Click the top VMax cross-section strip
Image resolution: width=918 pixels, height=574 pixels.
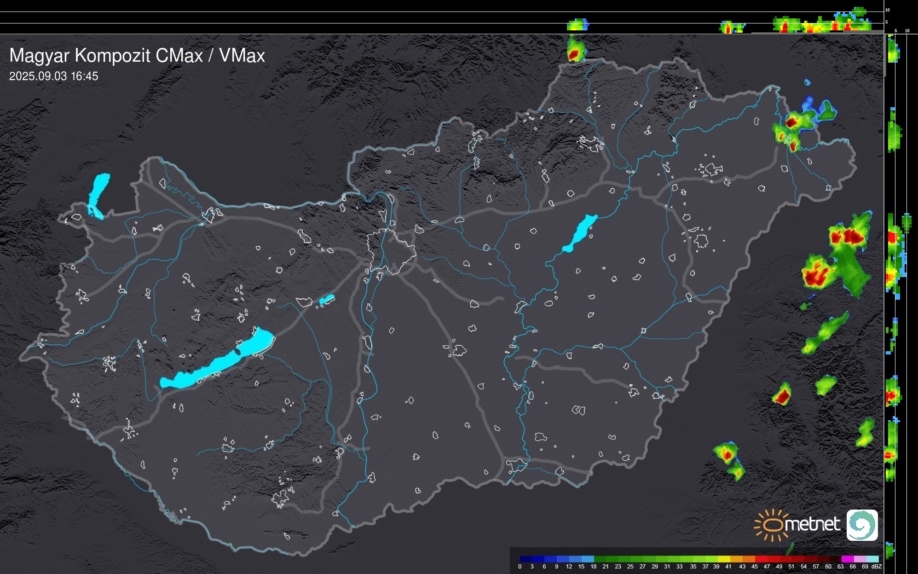442,17
